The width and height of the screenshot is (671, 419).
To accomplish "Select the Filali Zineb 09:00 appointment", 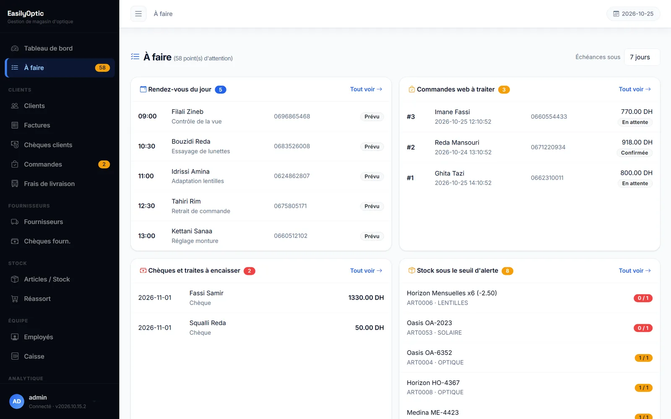I will point(261,116).
